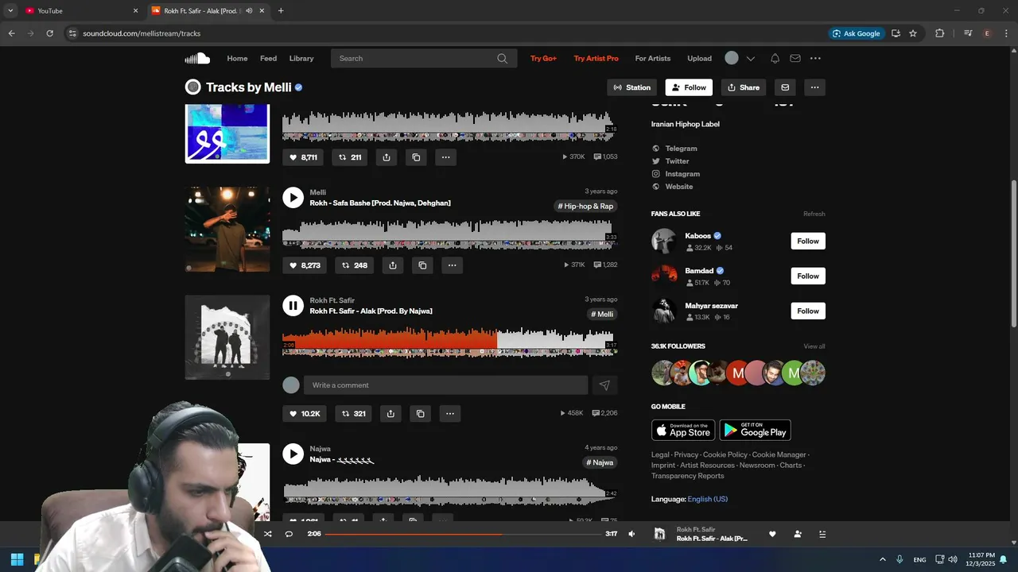The height and width of the screenshot is (572, 1018).
Task: Click the Hip-hop & Rap tag
Action: coord(585,207)
